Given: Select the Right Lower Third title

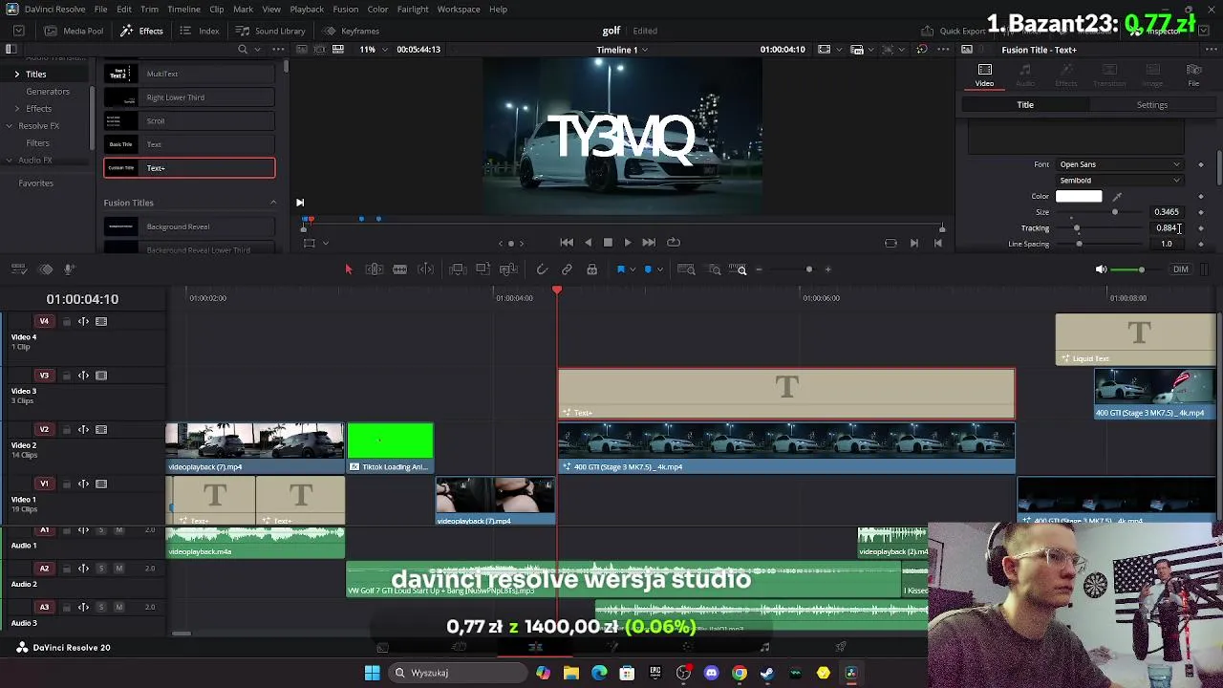Looking at the screenshot, I should 189,97.
